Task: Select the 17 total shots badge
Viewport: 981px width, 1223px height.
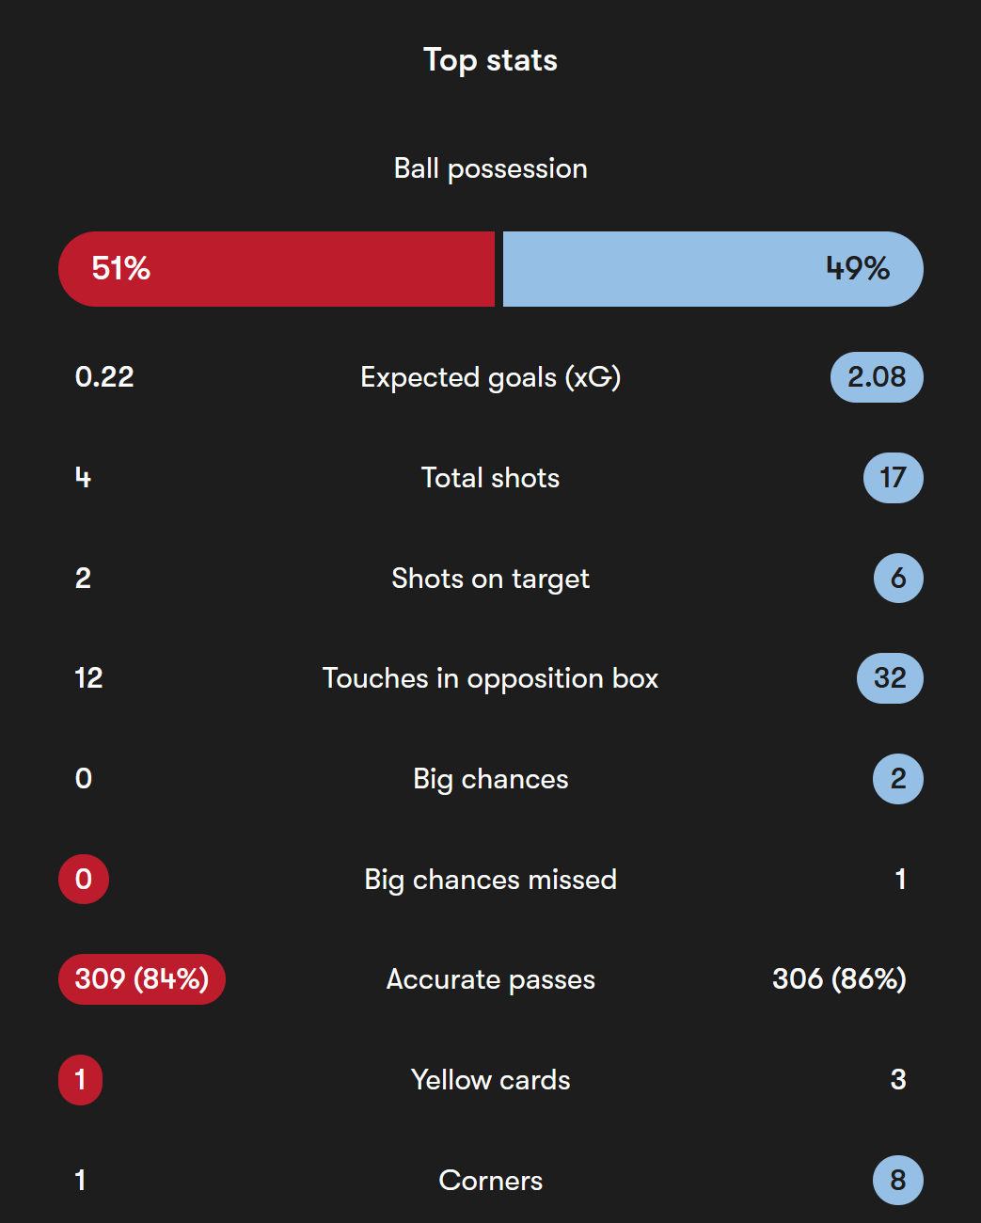Action: pos(893,478)
